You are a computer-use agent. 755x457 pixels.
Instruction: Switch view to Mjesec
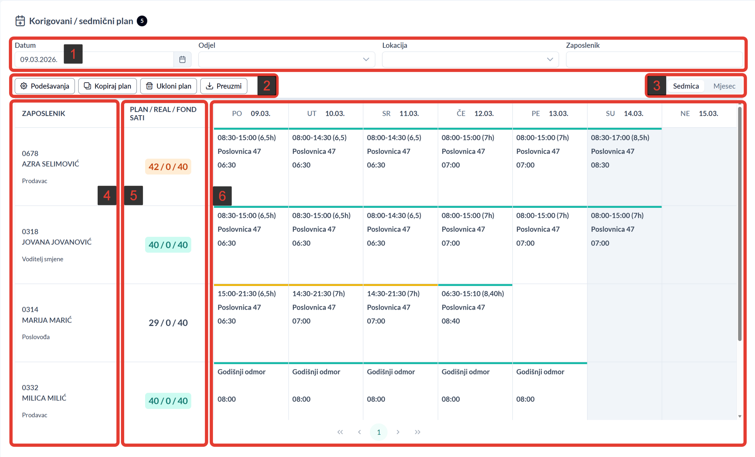(724, 86)
